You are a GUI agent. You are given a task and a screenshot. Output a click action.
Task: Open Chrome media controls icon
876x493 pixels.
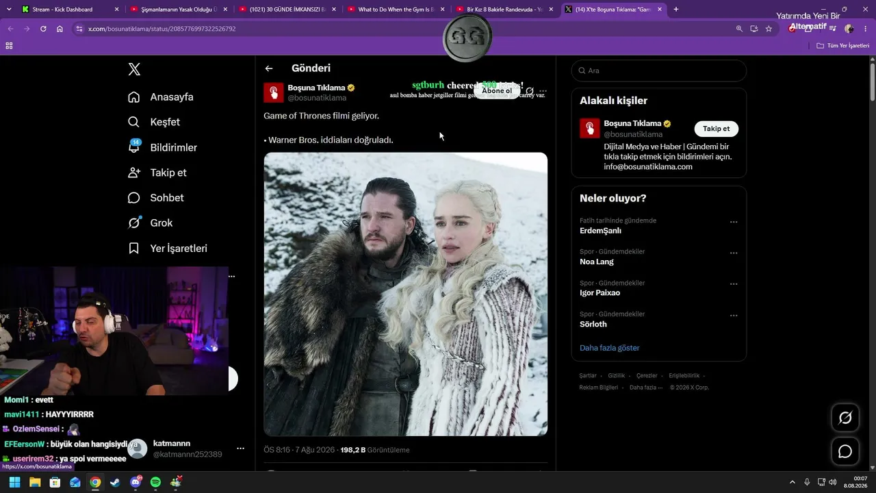click(x=833, y=29)
